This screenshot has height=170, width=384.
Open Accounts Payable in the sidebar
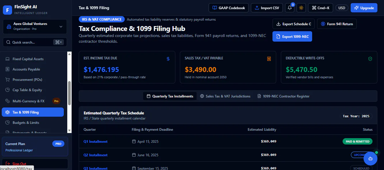pyautogui.click(x=33, y=69)
